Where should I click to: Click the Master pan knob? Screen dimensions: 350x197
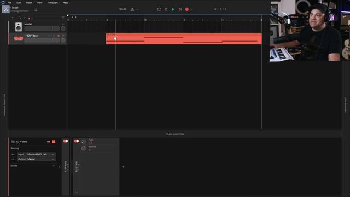point(63,28)
